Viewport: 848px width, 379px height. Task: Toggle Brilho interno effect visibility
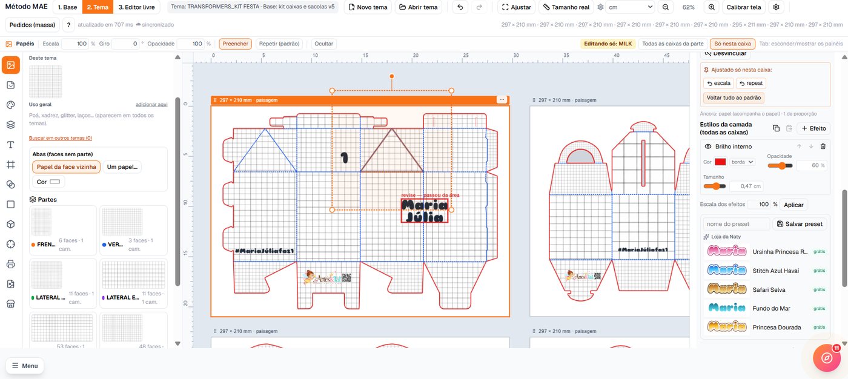(707, 147)
